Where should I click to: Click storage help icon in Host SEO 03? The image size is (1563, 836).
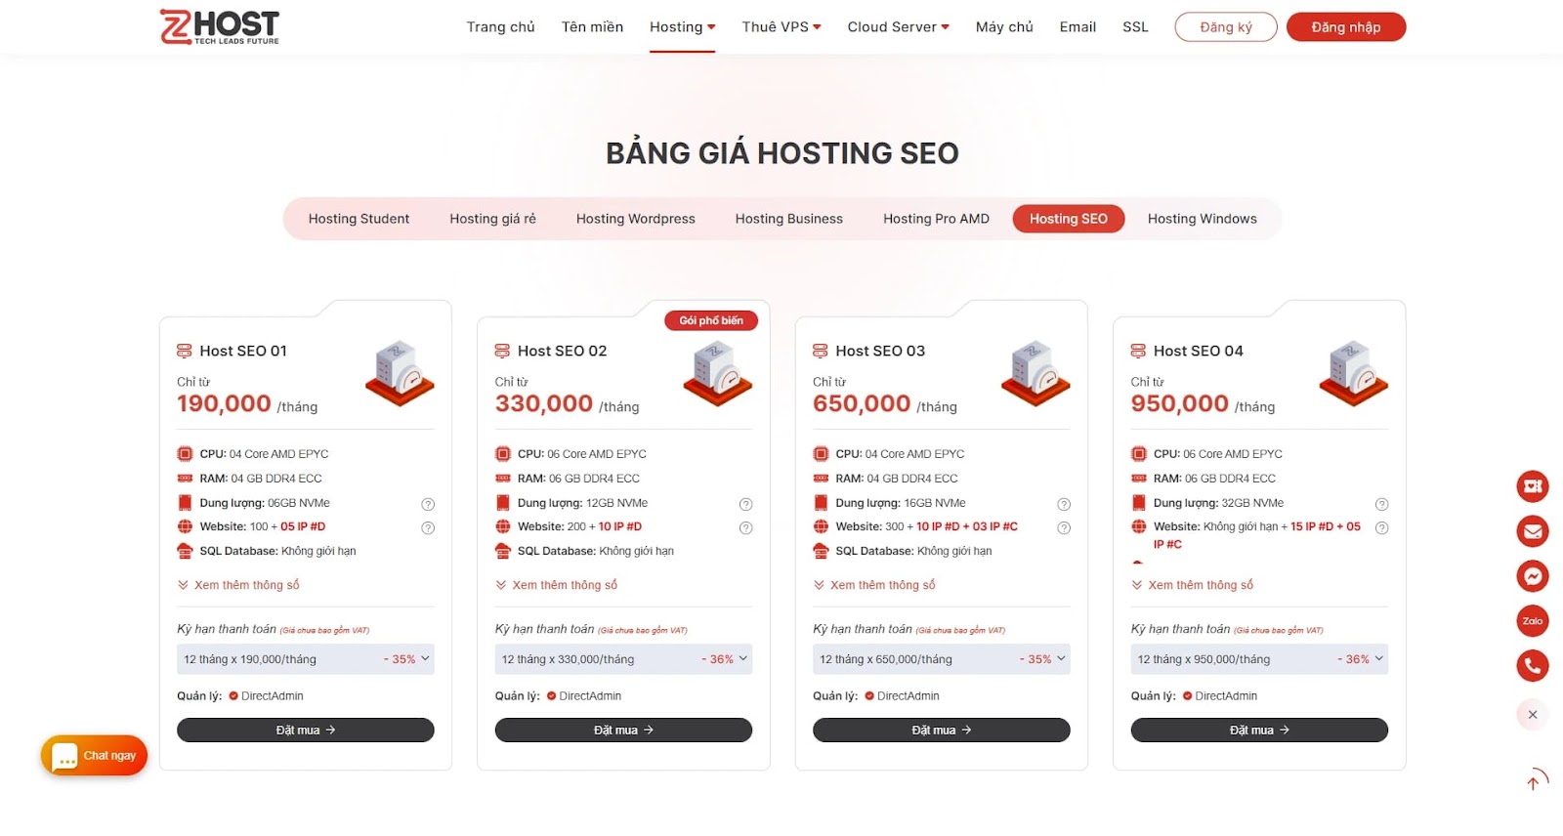pyautogui.click(x=1064, y=504)
